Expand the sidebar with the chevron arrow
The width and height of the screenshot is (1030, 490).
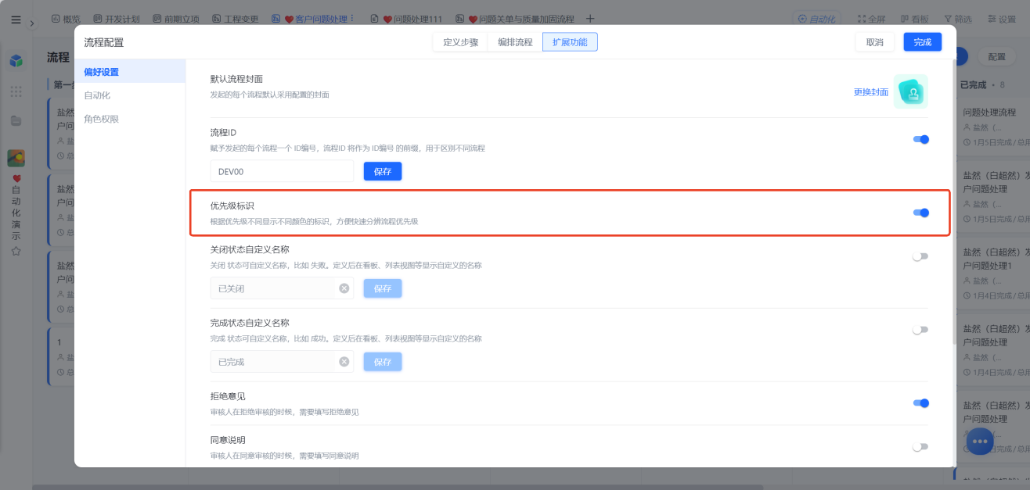(32, 23)
